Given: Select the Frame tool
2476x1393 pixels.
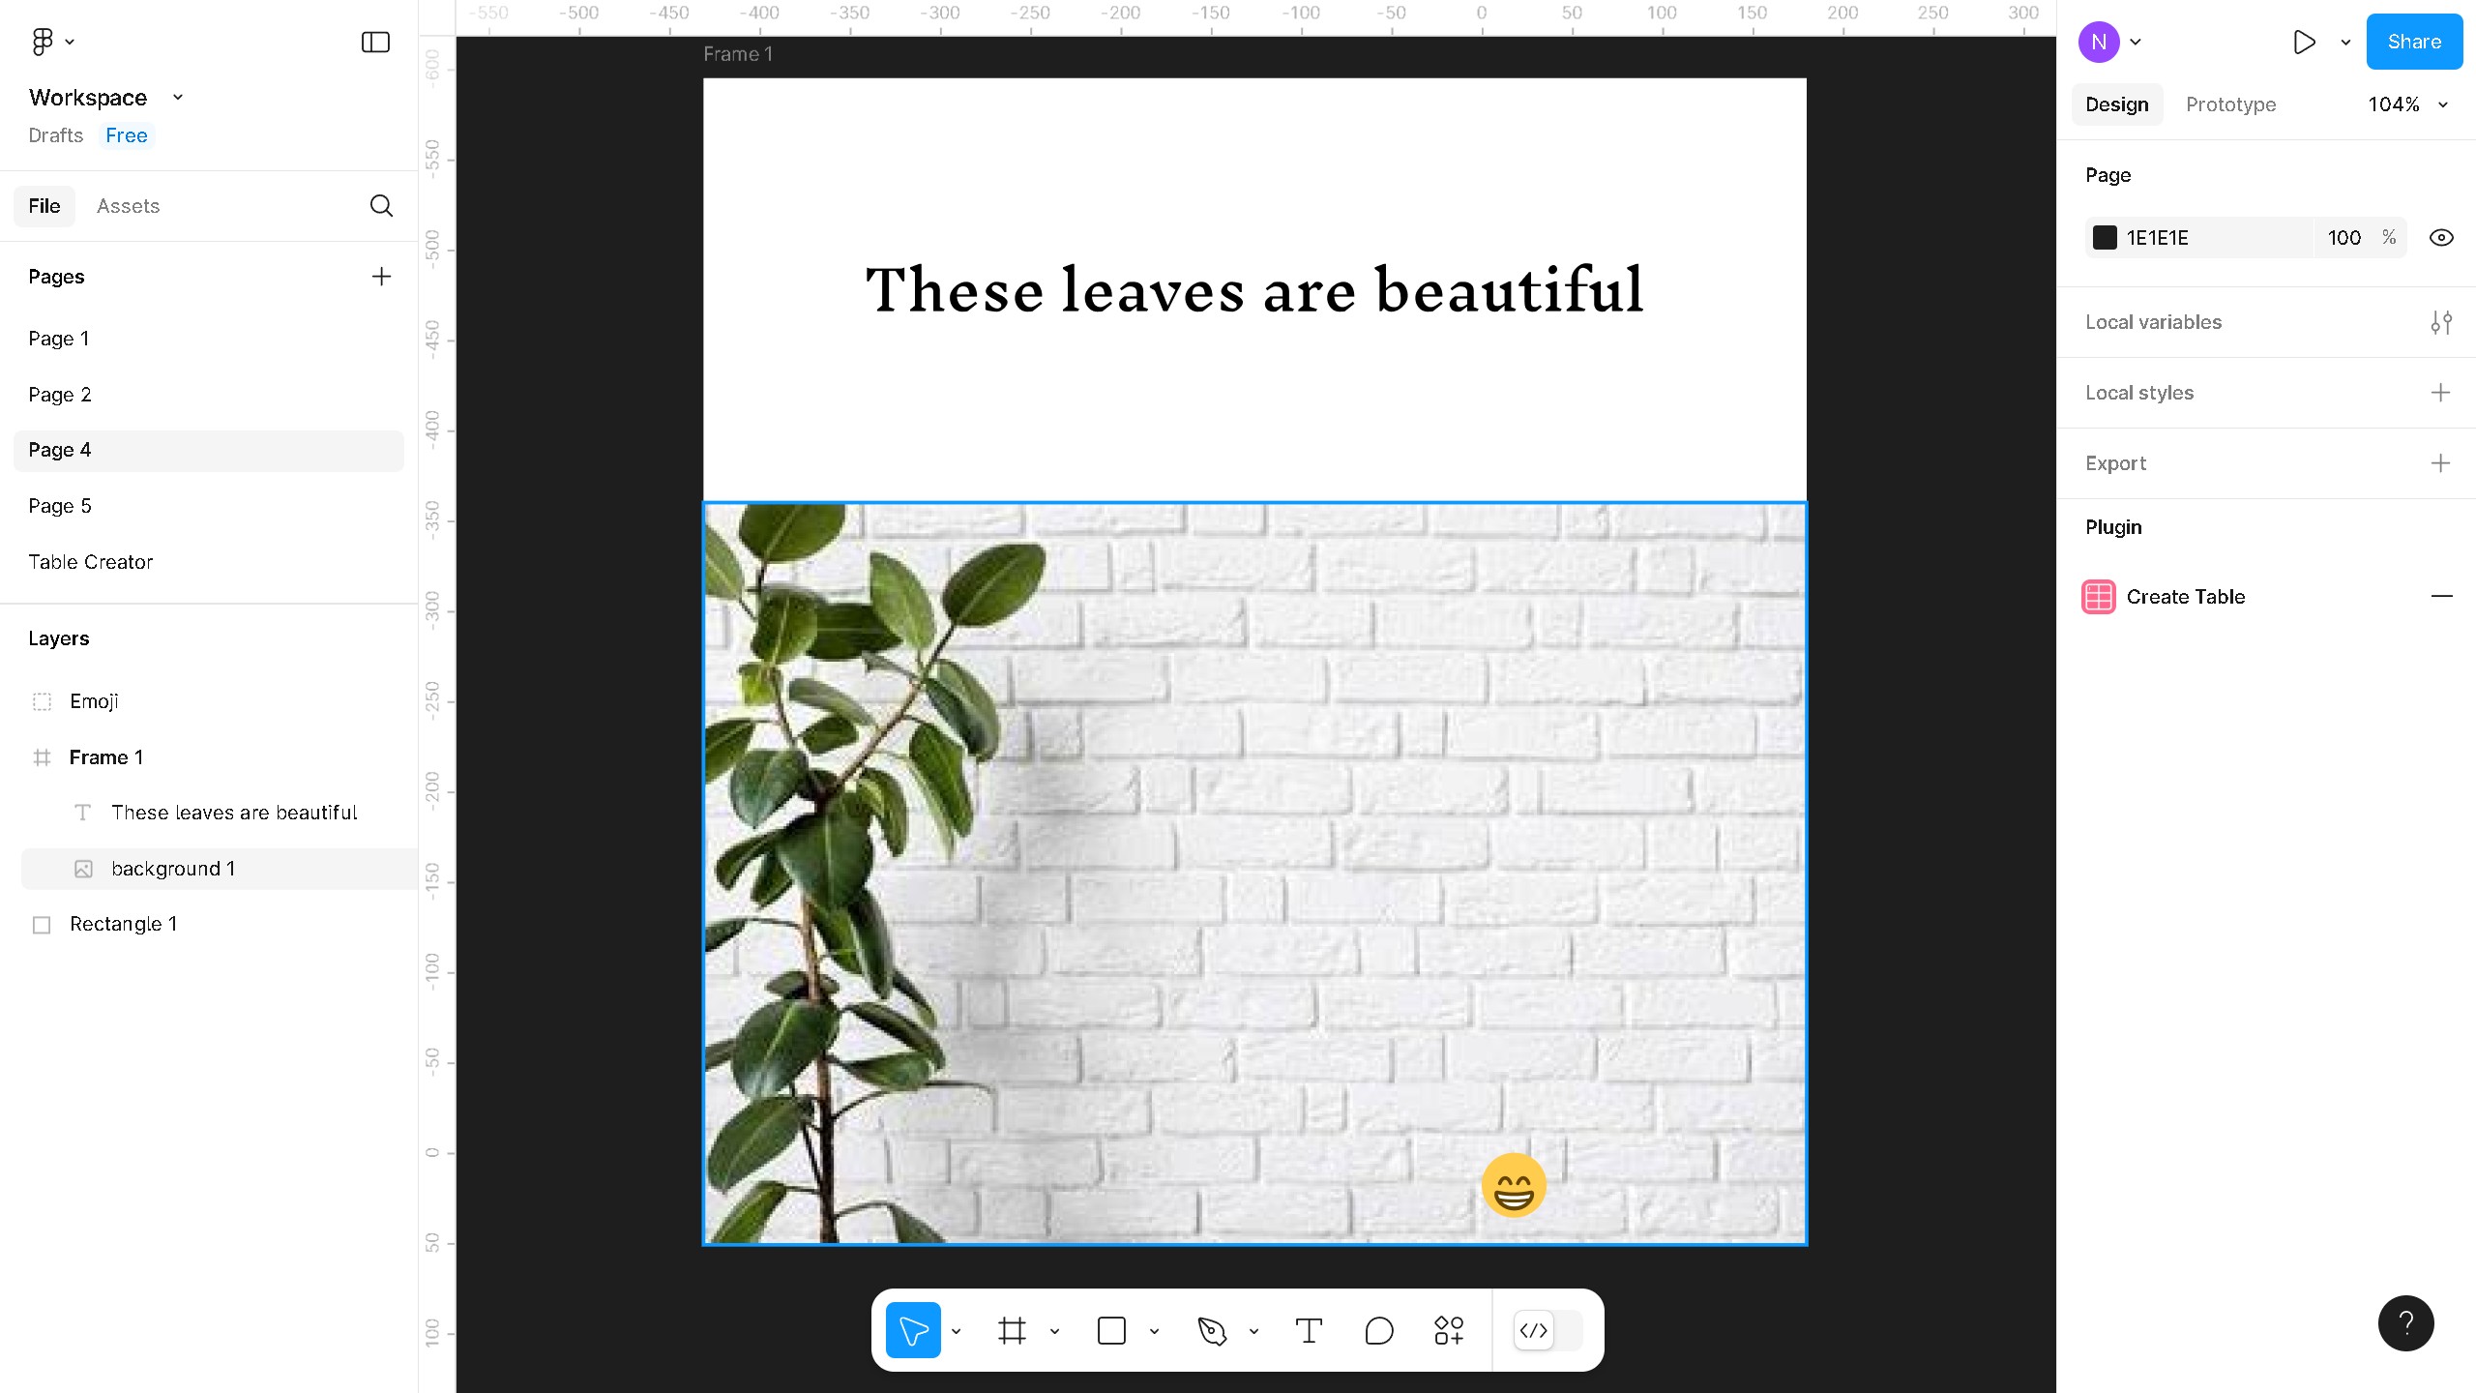Looking at the screenshot, I should [1013, 1330].
